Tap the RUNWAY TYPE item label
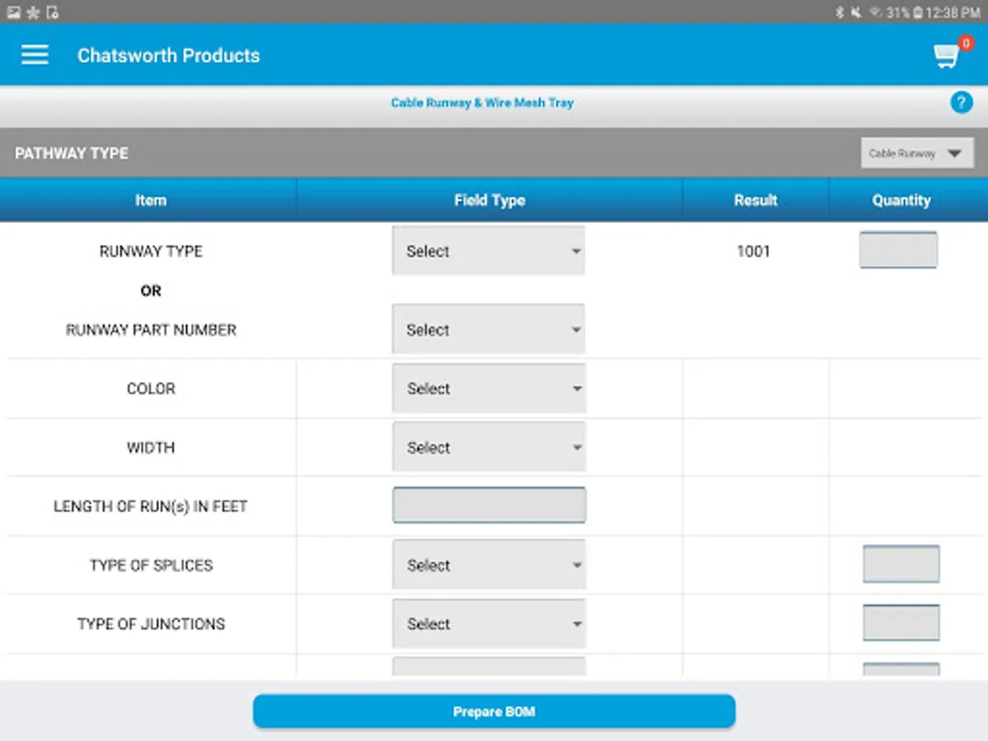 (151, 251)
